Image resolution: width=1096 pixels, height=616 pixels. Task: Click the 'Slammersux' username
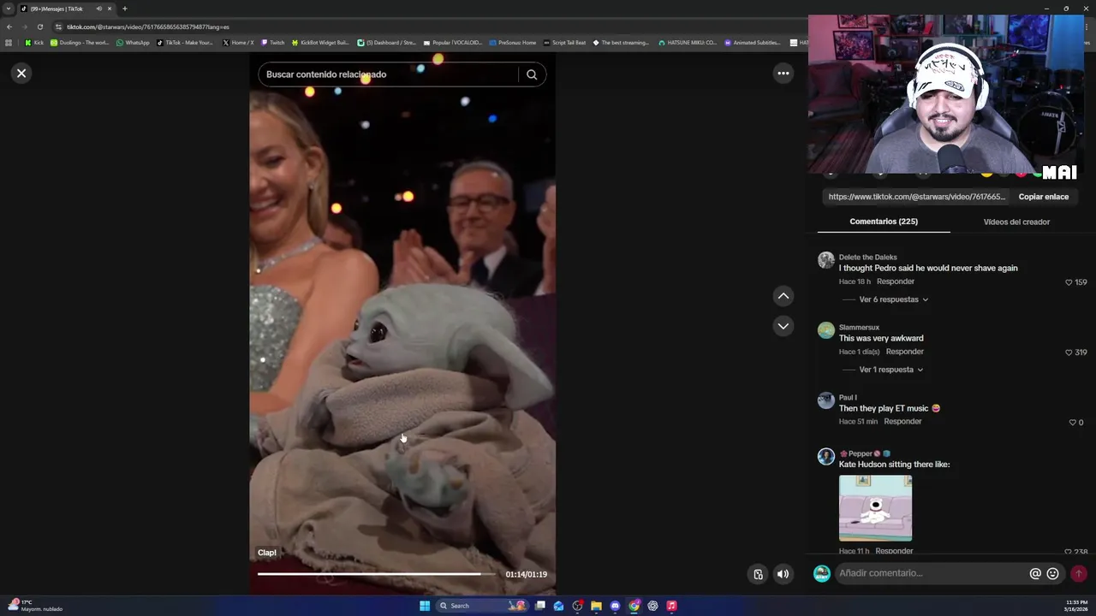coord(859,328)
